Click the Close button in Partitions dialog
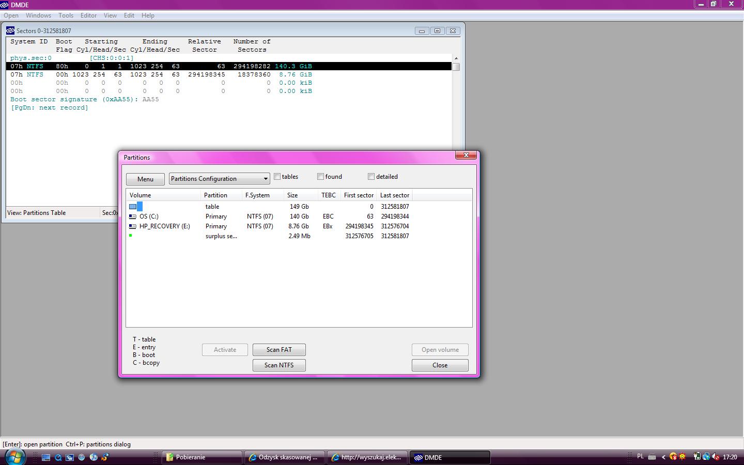 click(x=440, y=365)
